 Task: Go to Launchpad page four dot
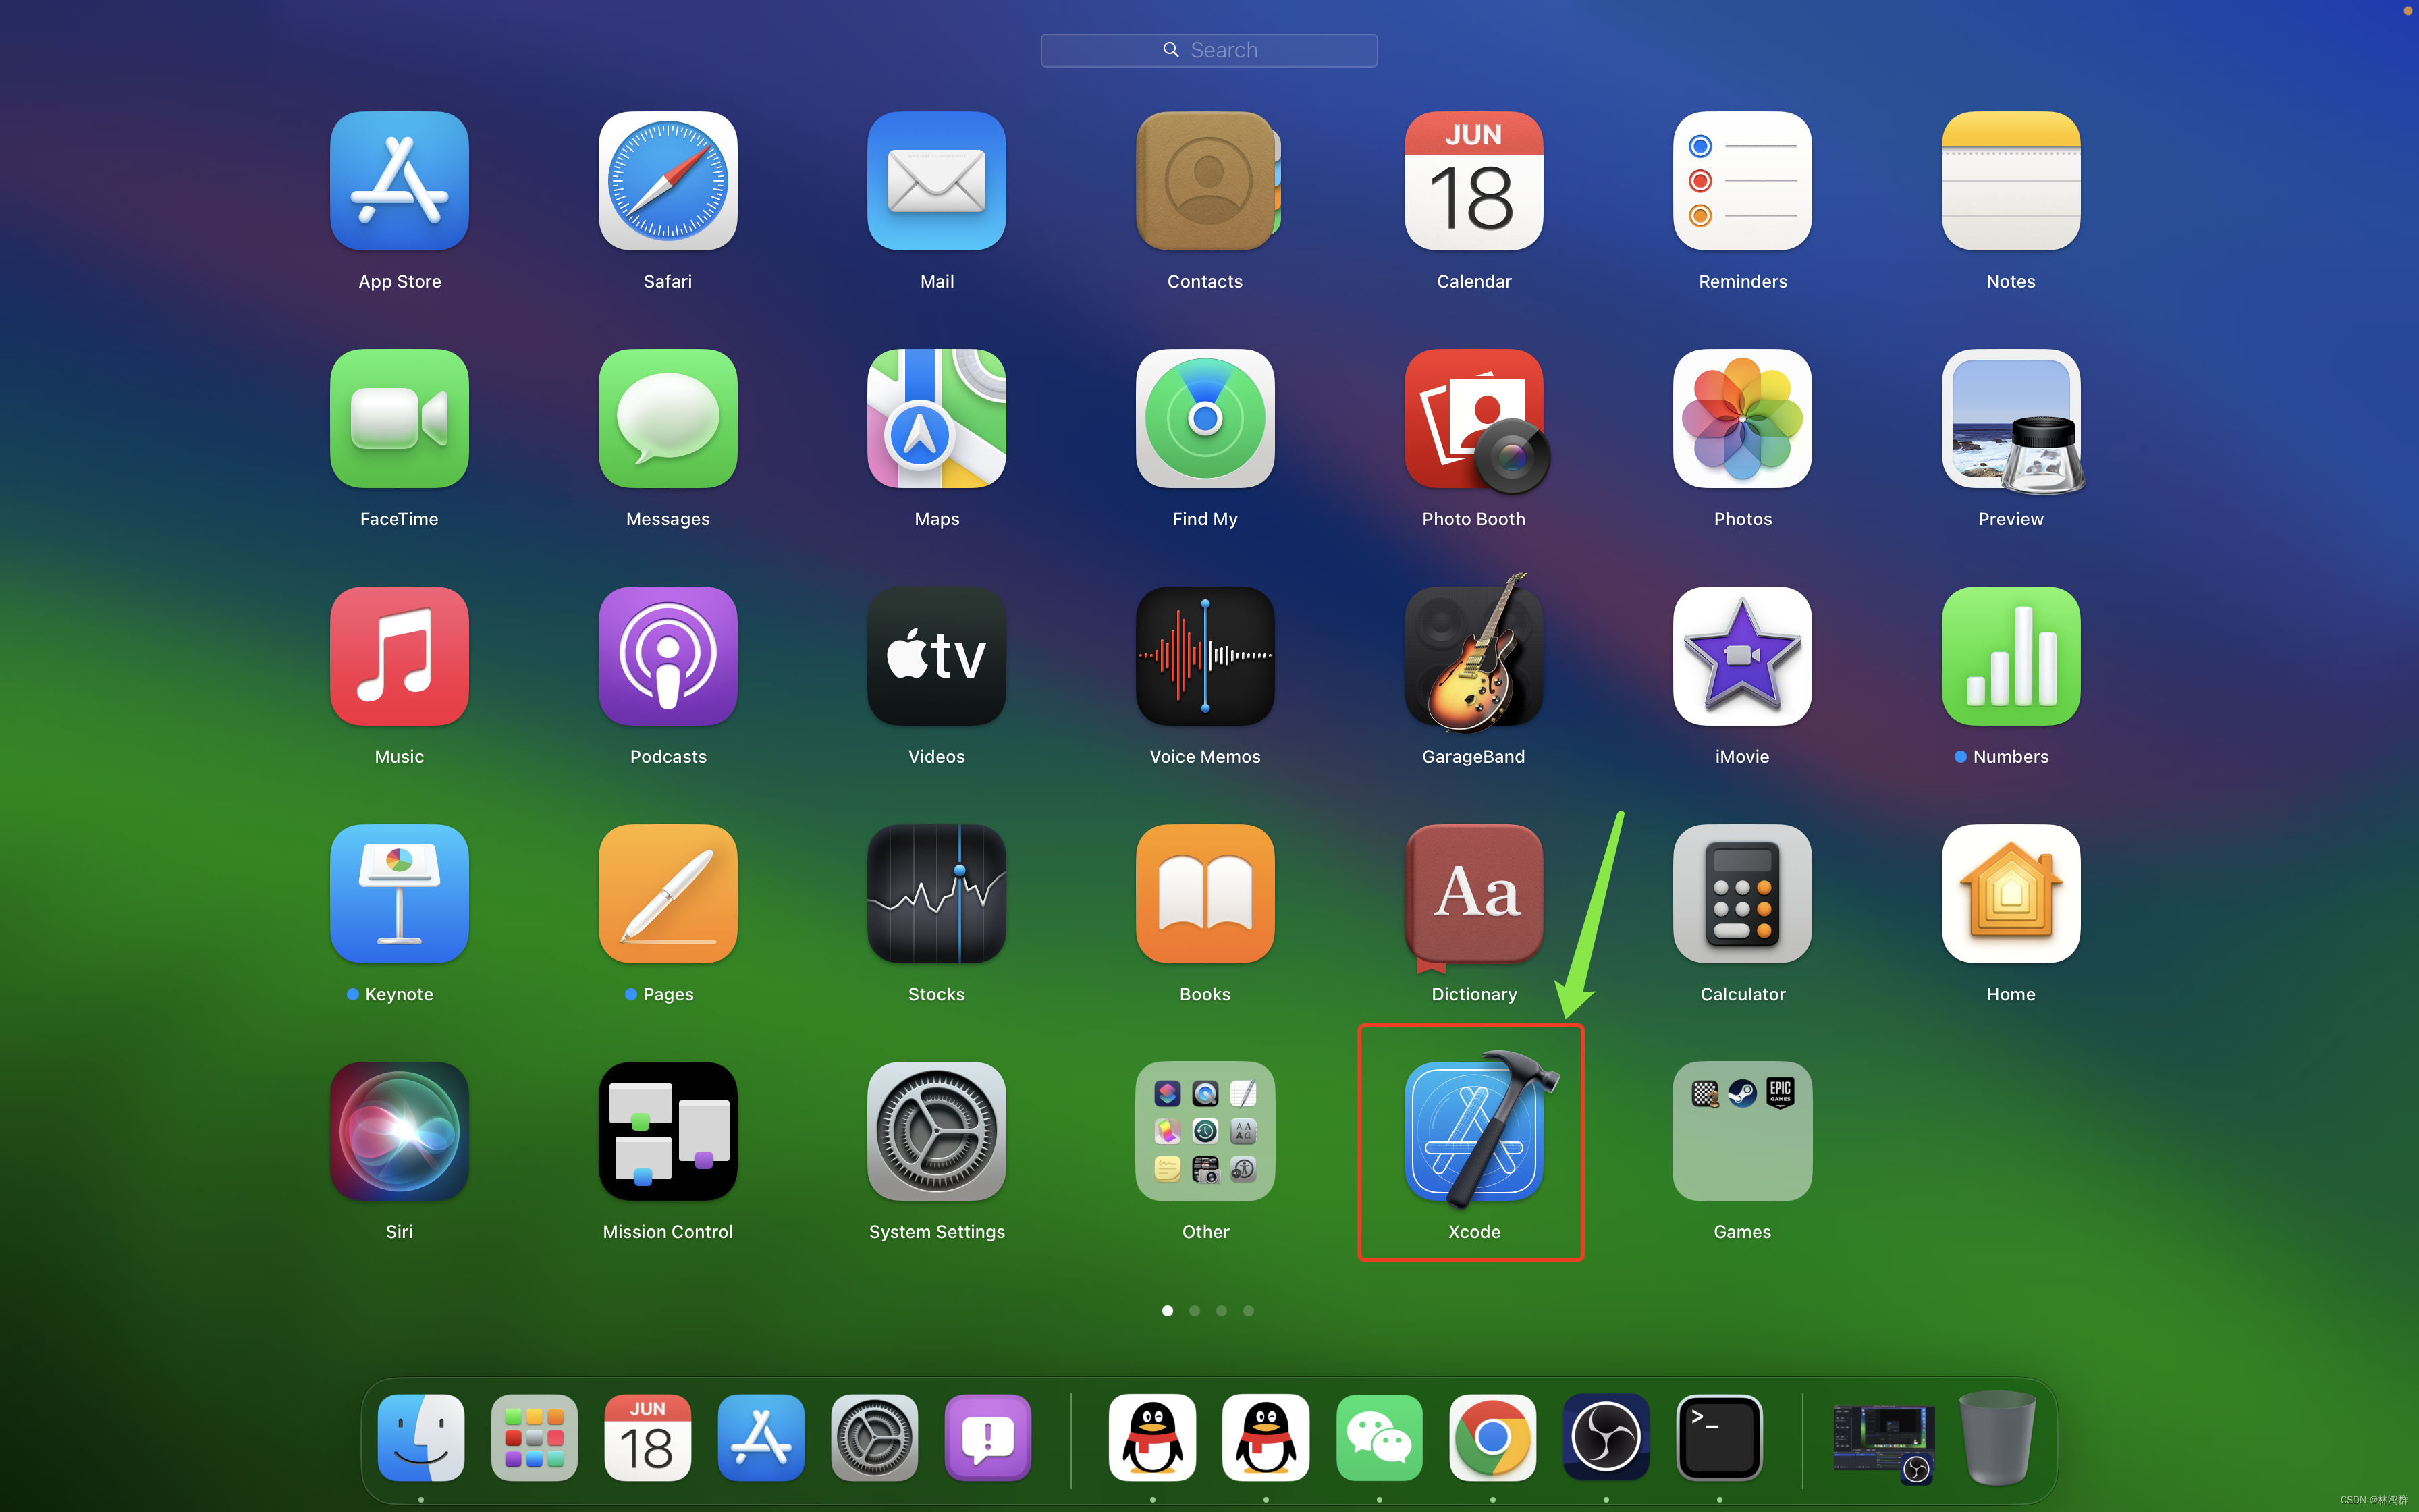pos(1249,1310)
